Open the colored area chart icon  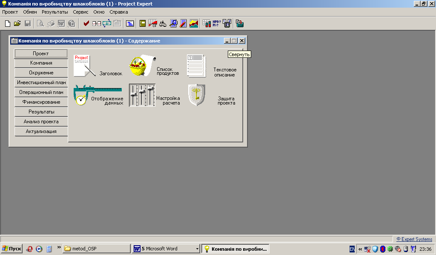click(194, 23)
